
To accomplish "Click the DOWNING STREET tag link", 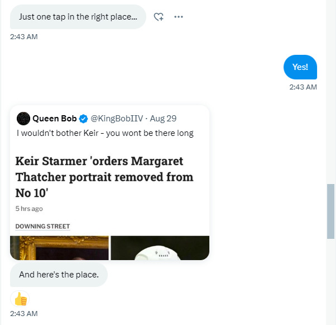I will click(x=42, y=227).
